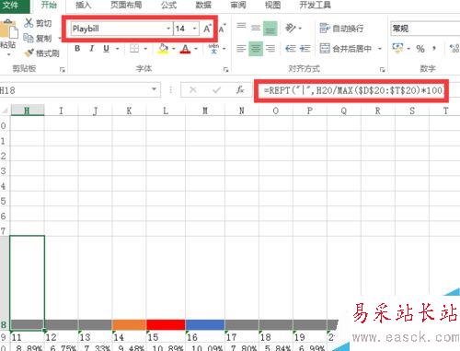Switch to Insert (插入) tab
The image size is (460, 351).
click(84, 6)
